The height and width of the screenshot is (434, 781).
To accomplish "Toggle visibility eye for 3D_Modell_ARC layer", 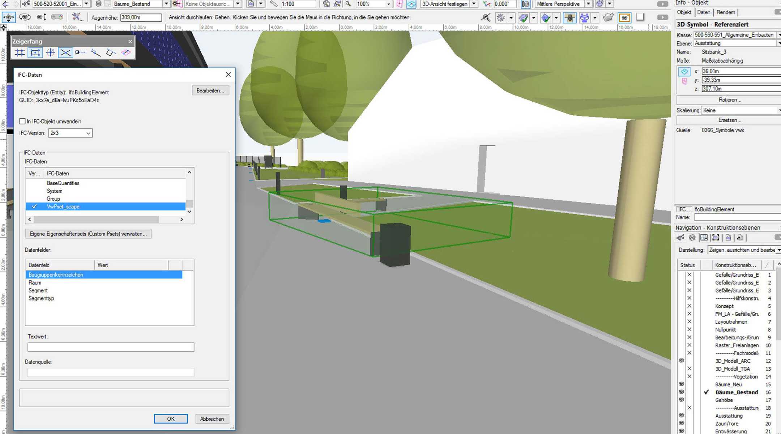I will click(682, 361).
